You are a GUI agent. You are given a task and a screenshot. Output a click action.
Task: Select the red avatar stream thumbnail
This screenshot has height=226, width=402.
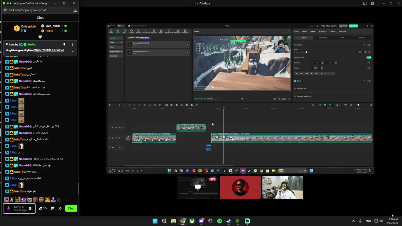pyautogui.click(x=240, y=187)
